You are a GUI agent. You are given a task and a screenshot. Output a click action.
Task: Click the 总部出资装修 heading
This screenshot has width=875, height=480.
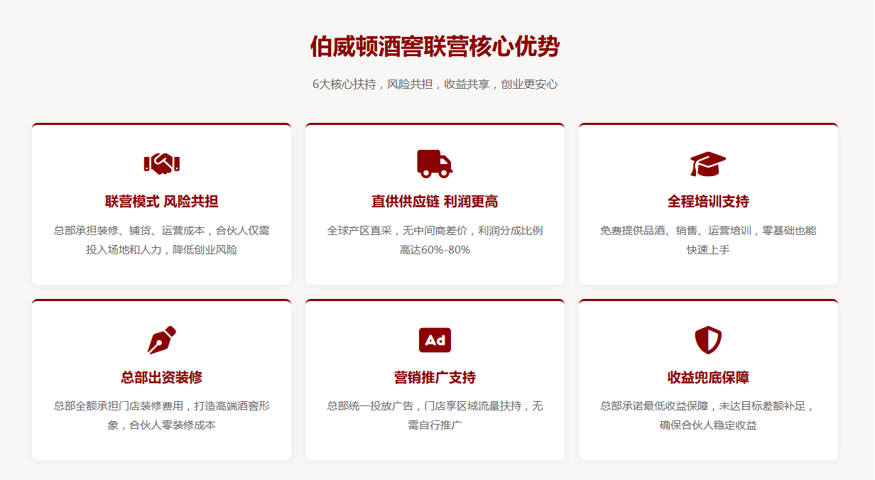point(161,378)
